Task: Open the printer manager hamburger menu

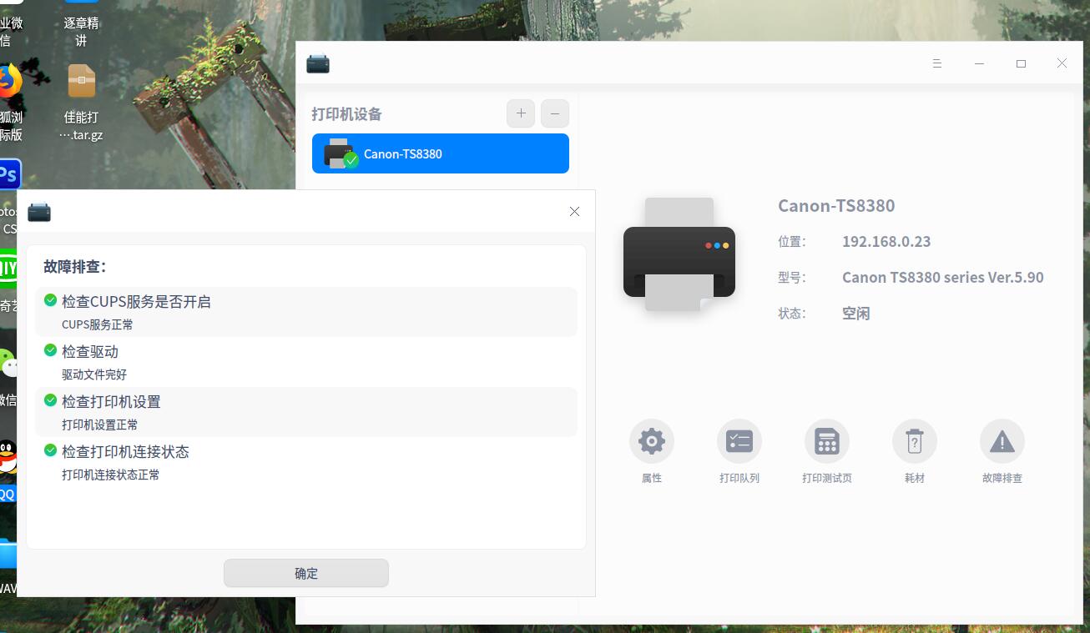Action: click(937, 63)
